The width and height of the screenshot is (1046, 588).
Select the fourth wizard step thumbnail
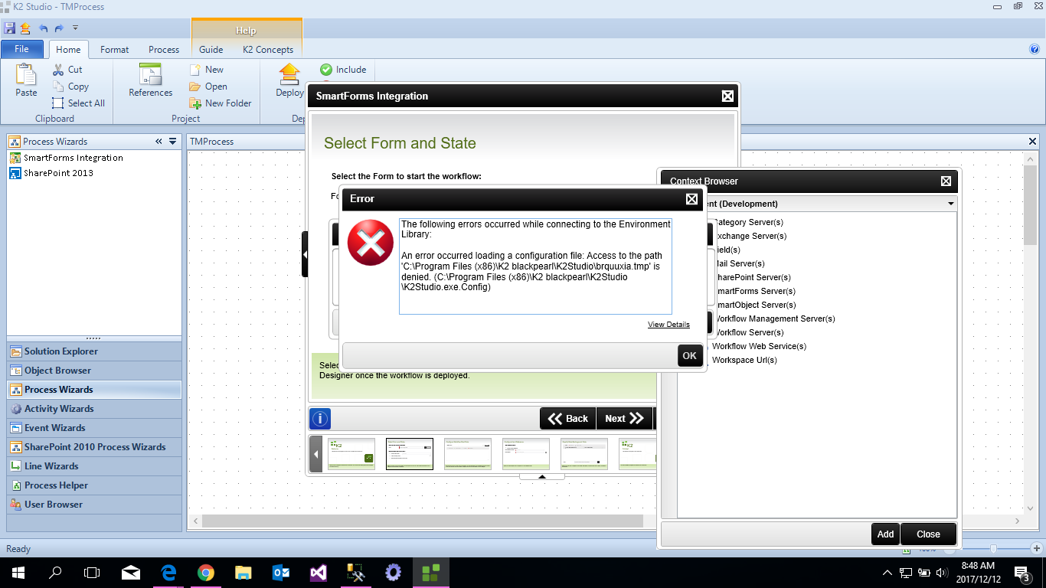click(526, 454)
